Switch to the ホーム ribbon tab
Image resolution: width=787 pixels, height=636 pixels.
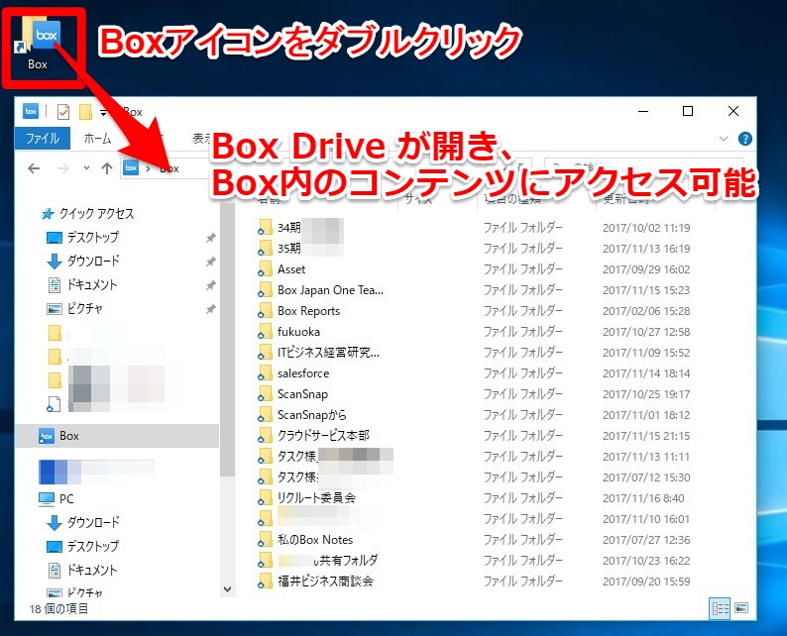coord(97,139)
